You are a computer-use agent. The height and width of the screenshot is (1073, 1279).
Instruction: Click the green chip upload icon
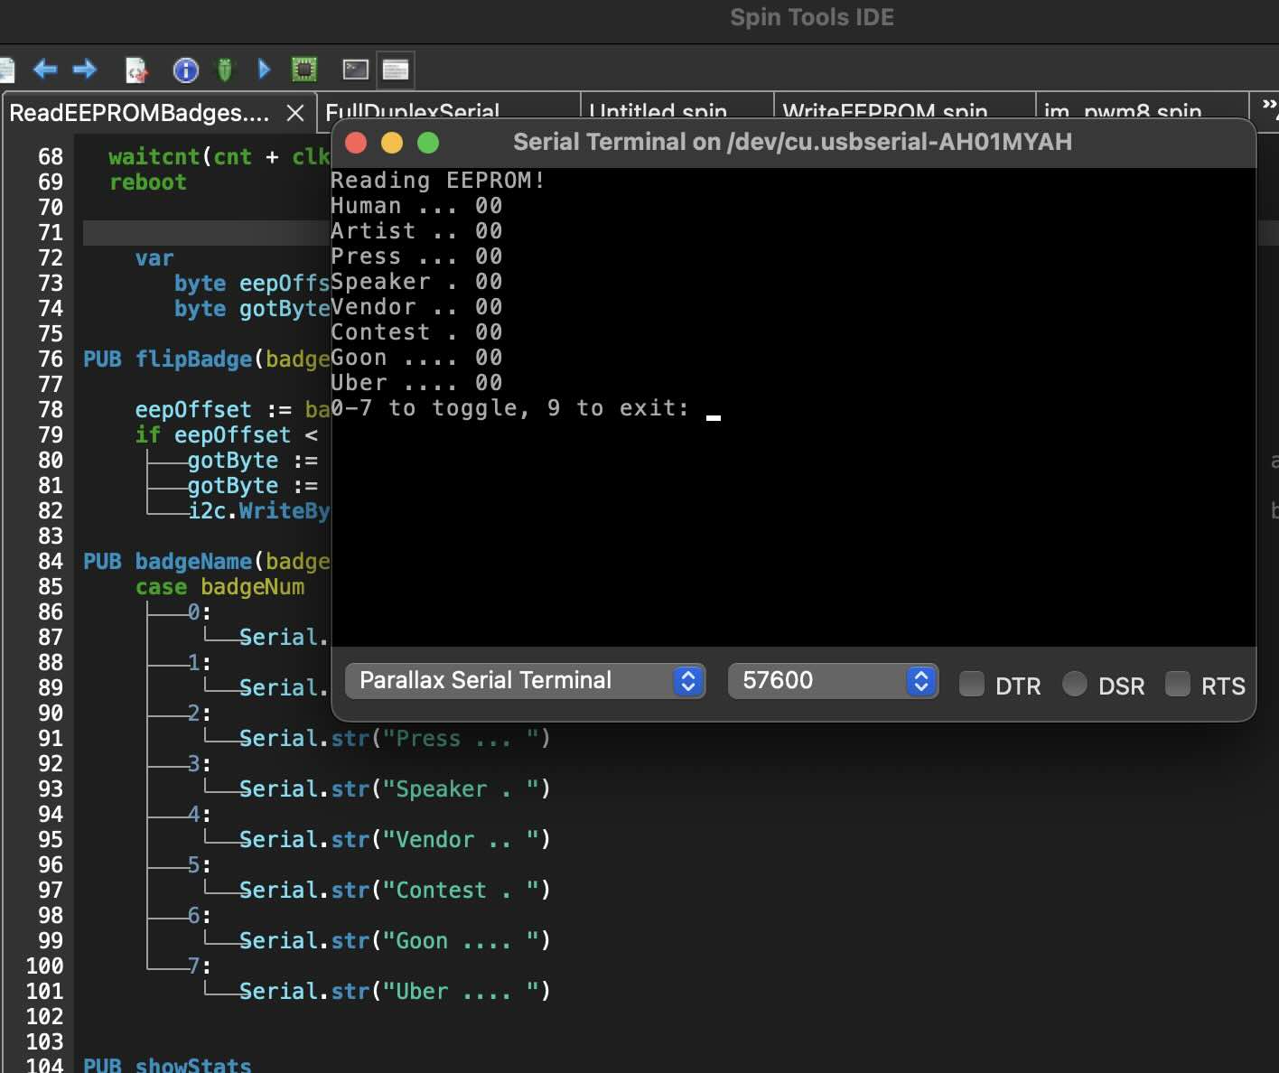[x=304, y=69]
